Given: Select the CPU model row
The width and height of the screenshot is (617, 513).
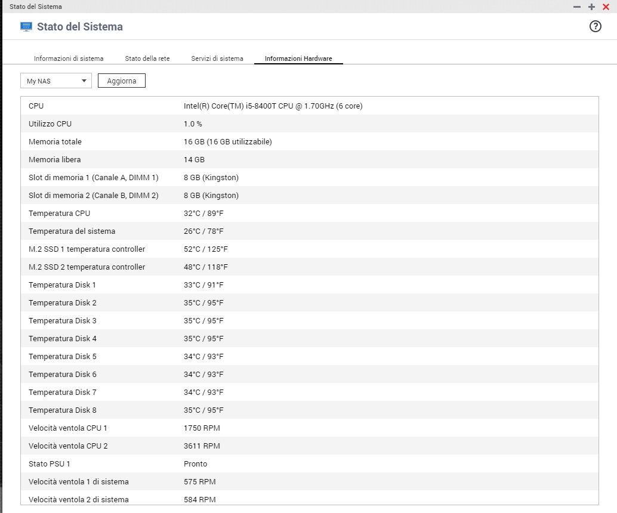Looking at the screenshot, I should tap(309, 106).
